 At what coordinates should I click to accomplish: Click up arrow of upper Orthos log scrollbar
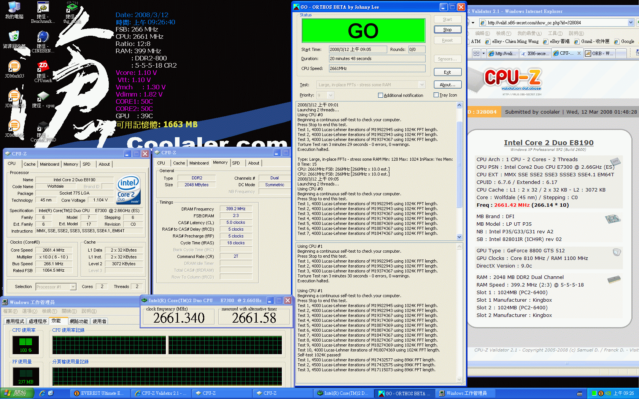point(459,105)
